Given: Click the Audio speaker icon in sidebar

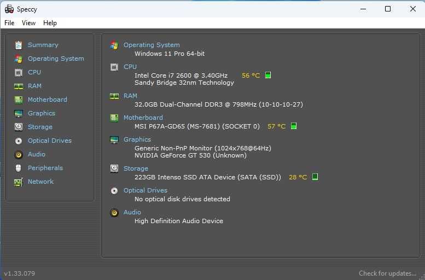Looking at the screenshot, I should click(19, 155).
